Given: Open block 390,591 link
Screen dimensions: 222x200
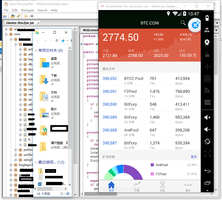Looking at the screenshot, I should point(109,91).
